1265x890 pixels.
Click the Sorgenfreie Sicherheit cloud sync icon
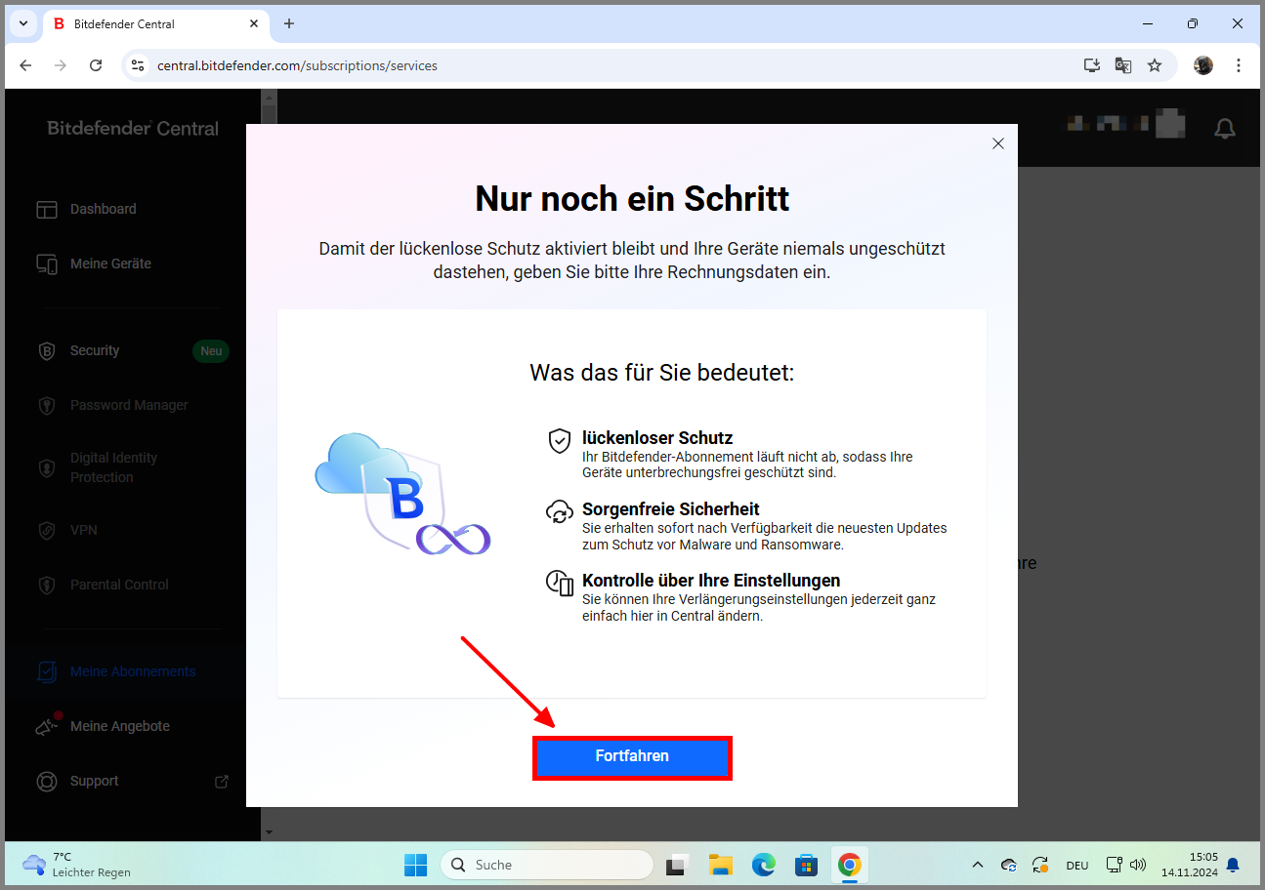tap(559, 511)
